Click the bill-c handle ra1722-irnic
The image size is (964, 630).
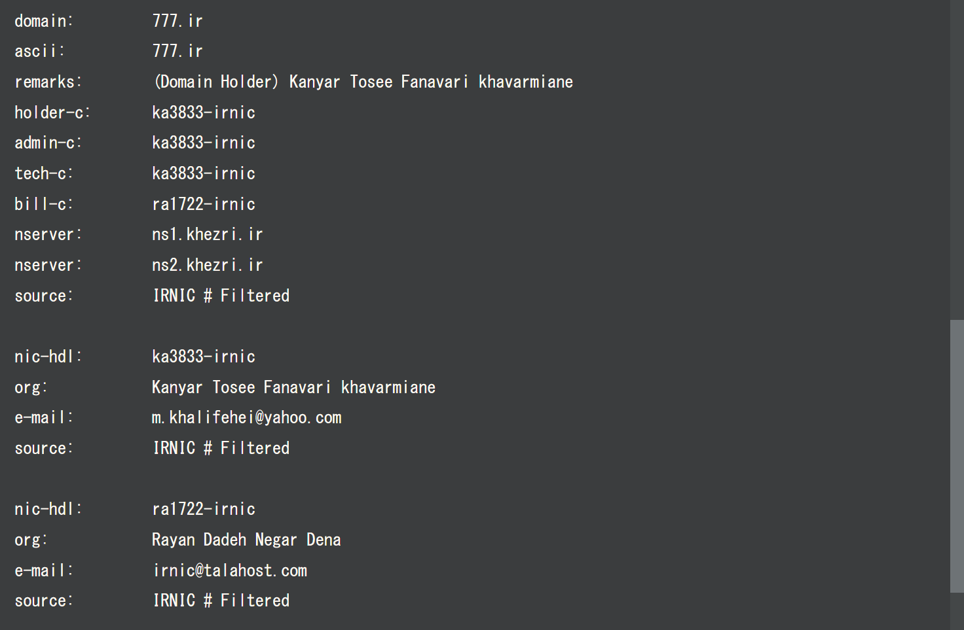click(204, 204)
